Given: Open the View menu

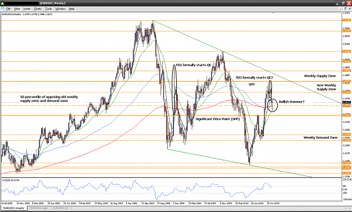Looking at the screenshot, I should (17, 9).
